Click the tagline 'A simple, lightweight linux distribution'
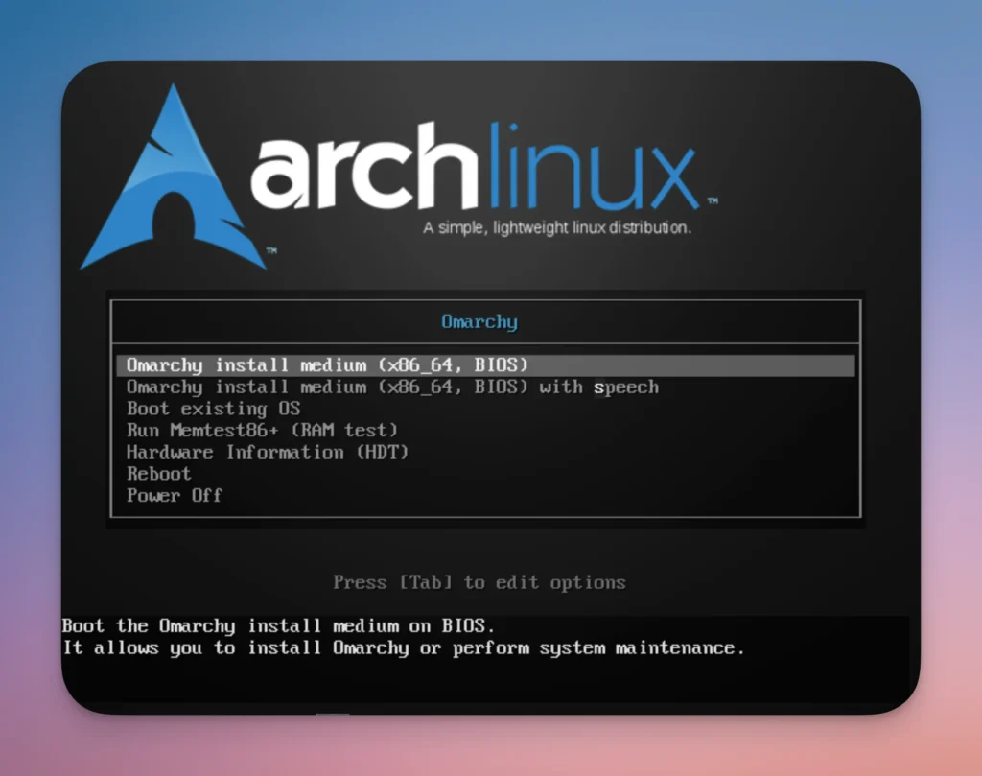 (561, 228)
